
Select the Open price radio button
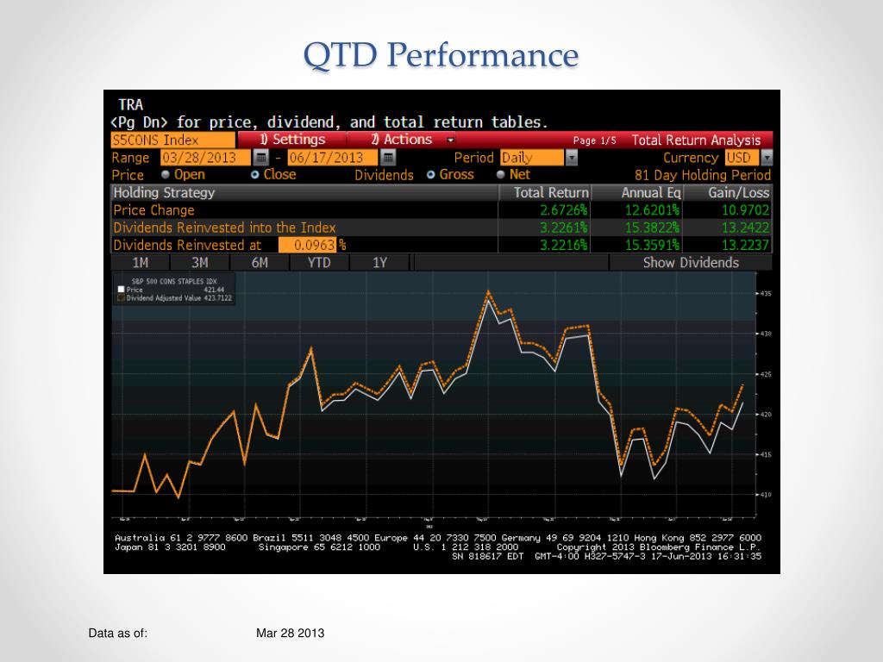tap(165, 174)
